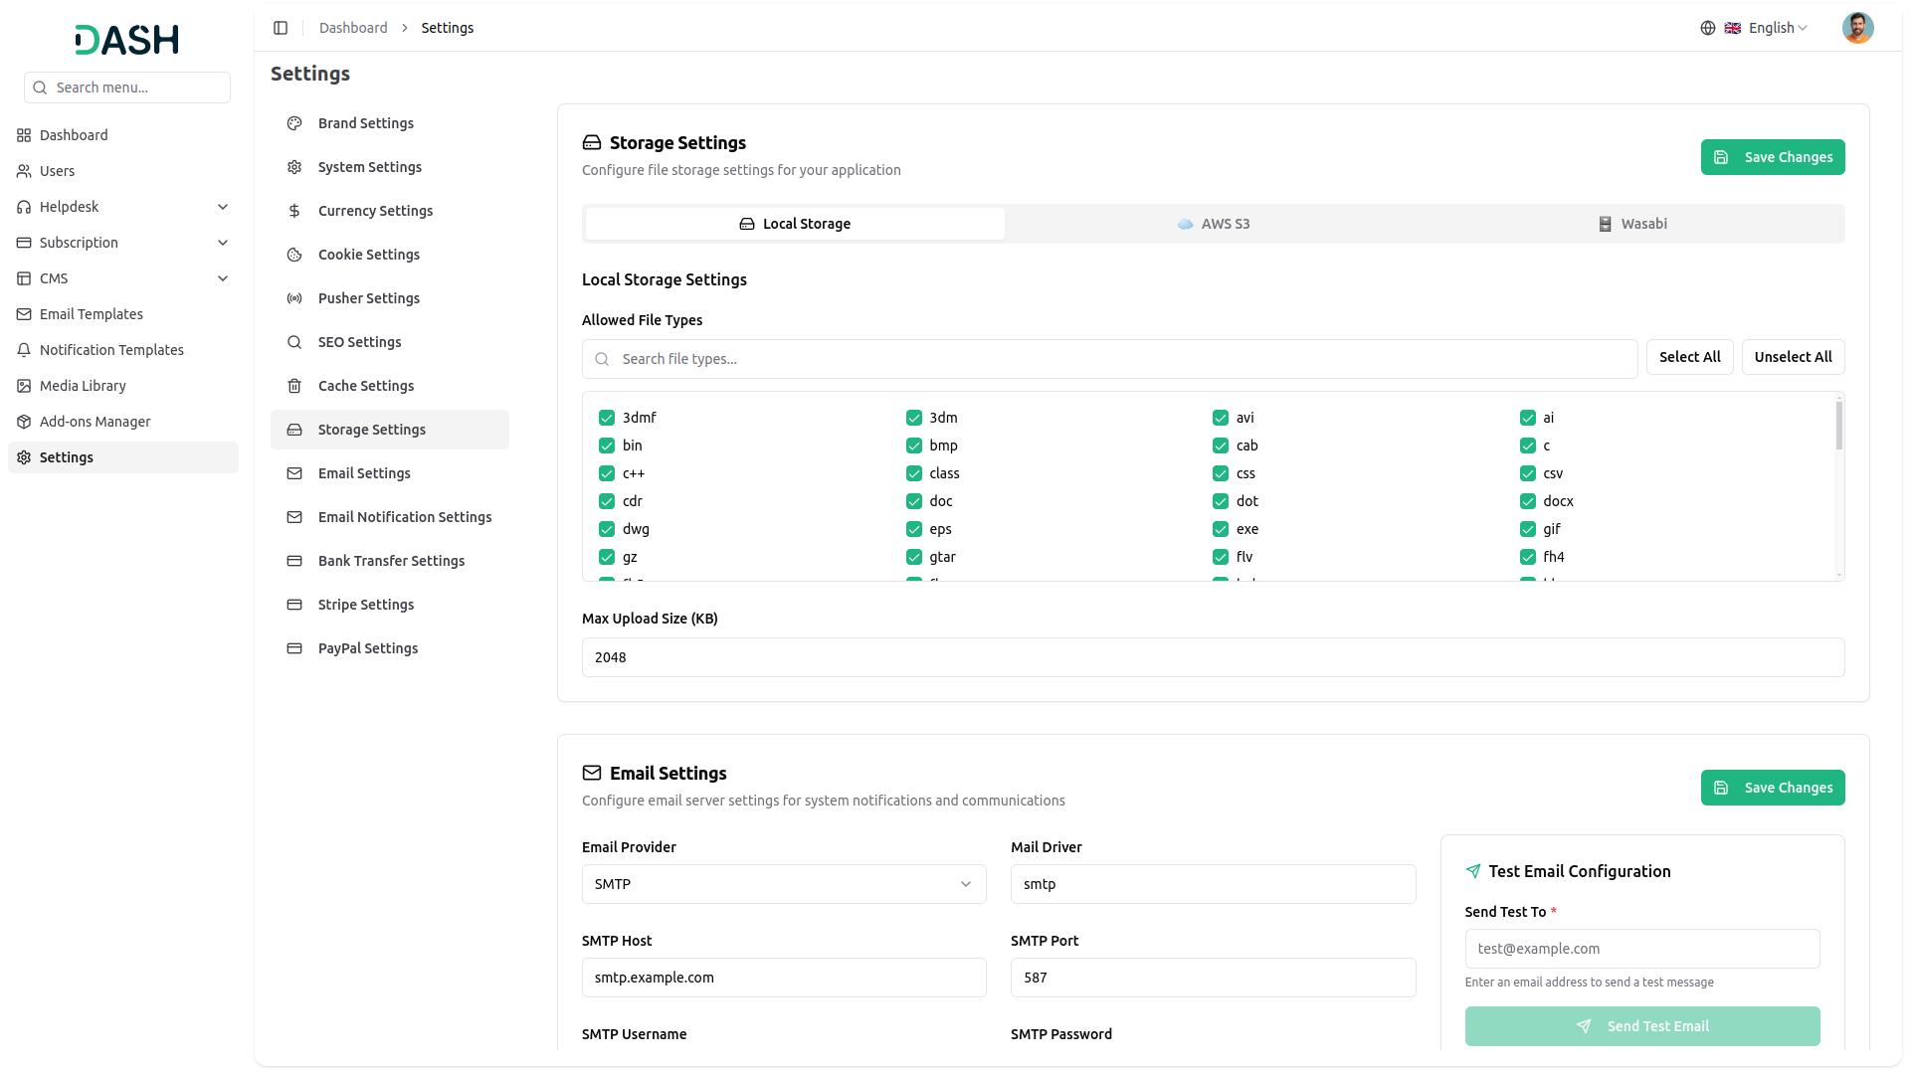Switch to the AWS S3 tab
Viewport: 1910px width, 1074px height.
[x=1214, y=224]
